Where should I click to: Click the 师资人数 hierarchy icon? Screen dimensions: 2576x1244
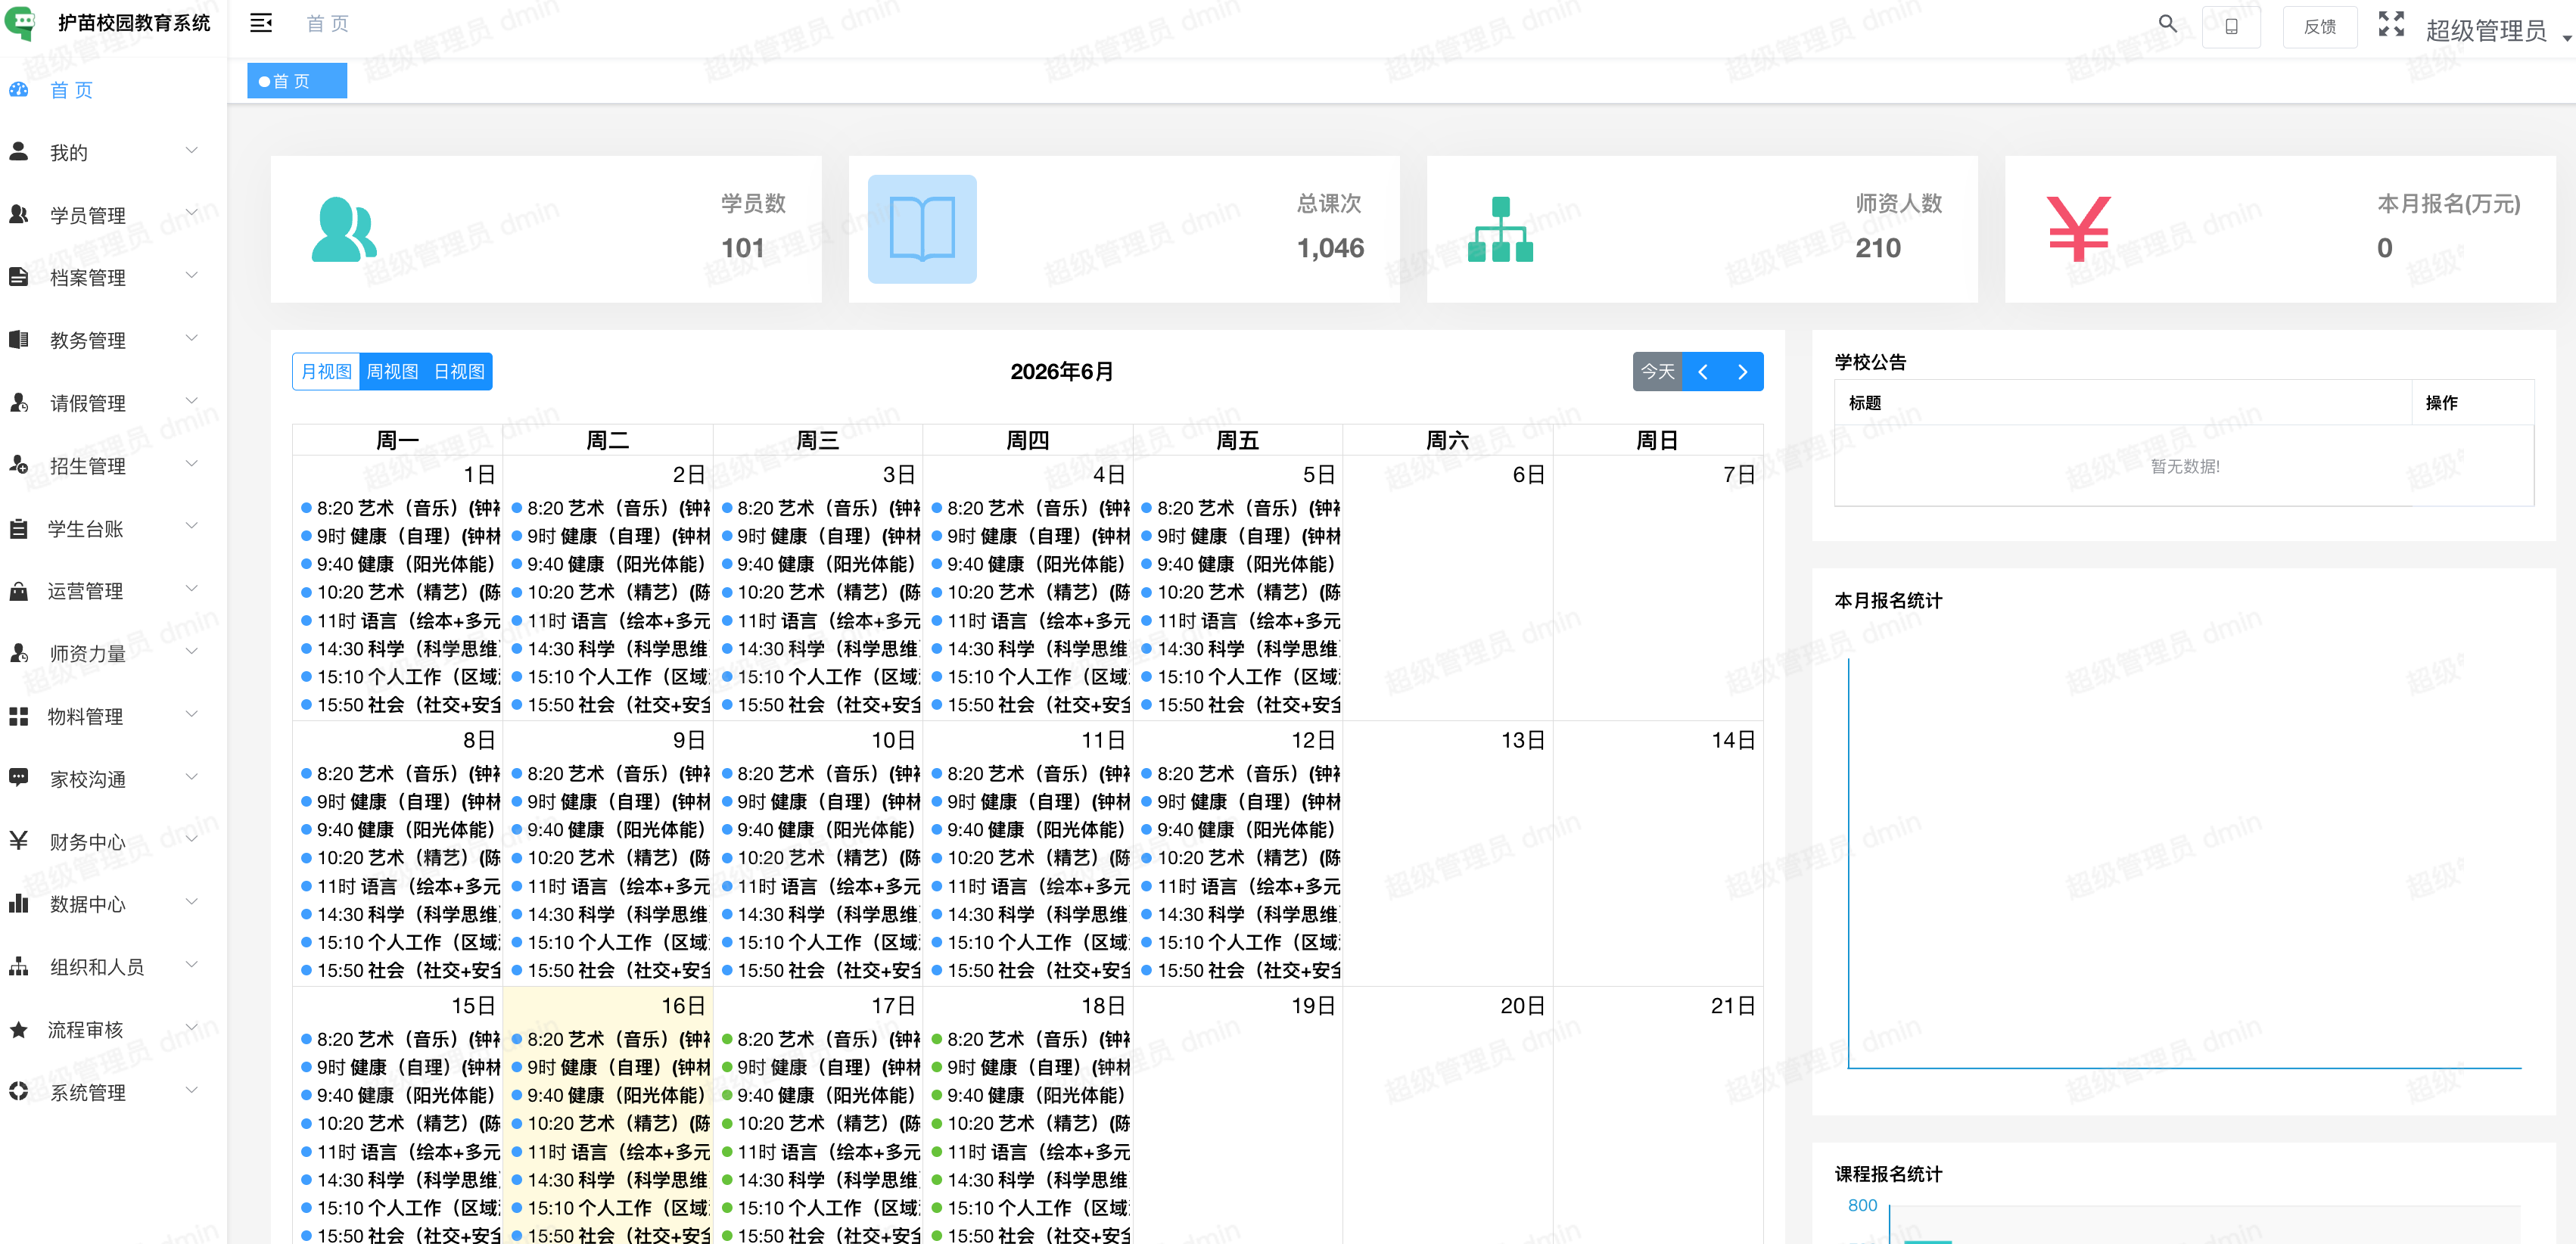click(1500, 229)
